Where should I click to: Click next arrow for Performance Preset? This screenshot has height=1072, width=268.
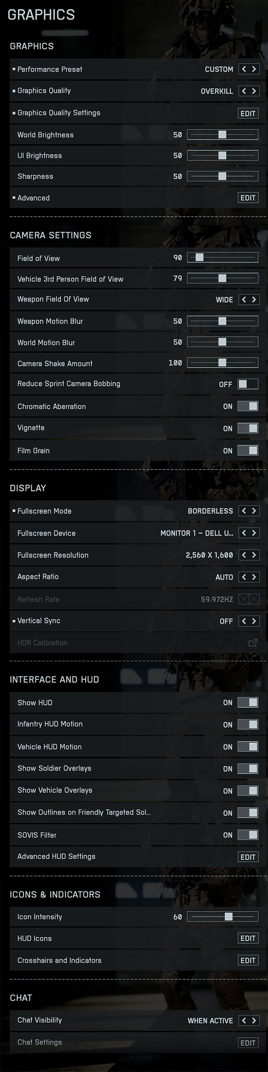254,69
